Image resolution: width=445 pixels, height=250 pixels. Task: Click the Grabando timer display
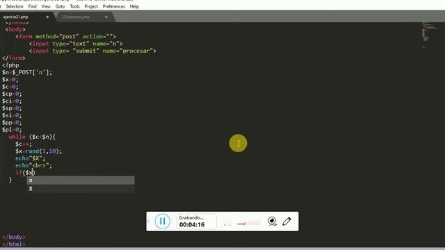click(x=196, y=222)
